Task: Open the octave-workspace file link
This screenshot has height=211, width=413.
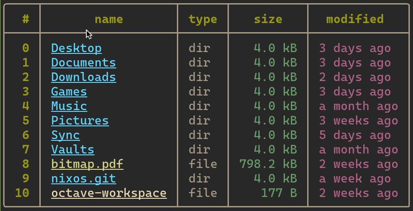Action: [x=109, y=193]
